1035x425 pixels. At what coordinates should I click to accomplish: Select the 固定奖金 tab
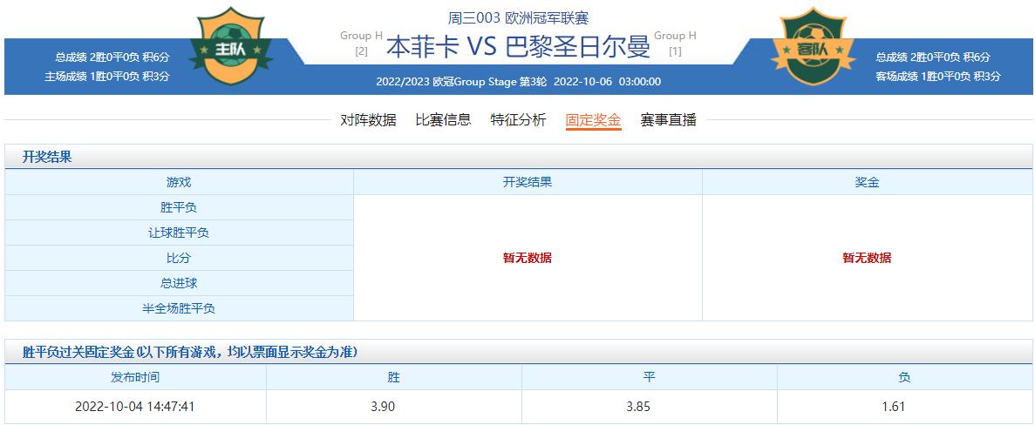click(x=594, y=120)
